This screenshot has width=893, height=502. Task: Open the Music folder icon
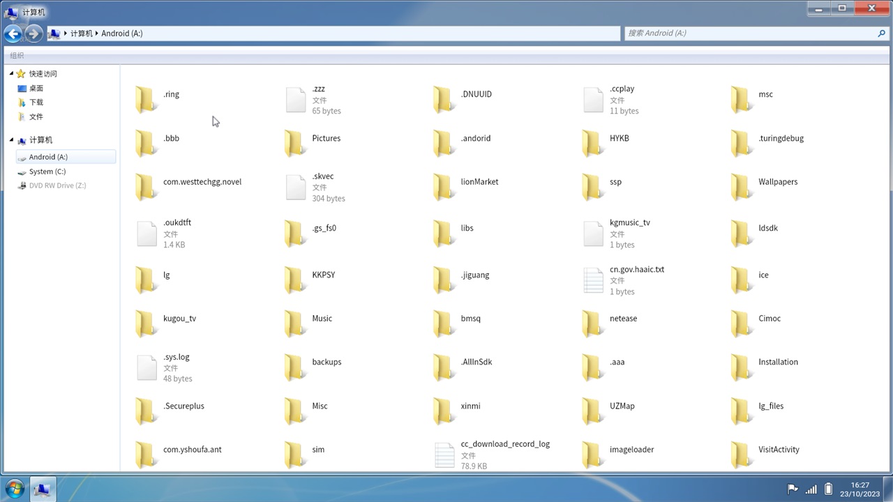(295, 324)
